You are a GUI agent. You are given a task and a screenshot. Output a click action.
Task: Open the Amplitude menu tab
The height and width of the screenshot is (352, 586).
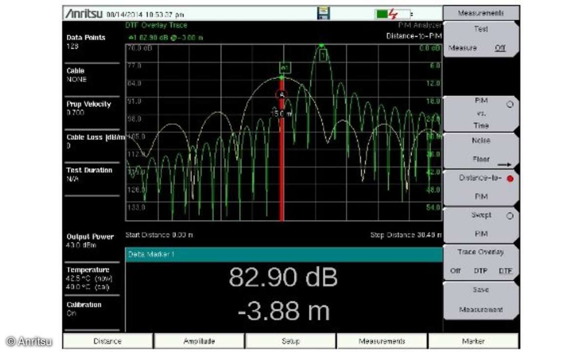point(199,341)
